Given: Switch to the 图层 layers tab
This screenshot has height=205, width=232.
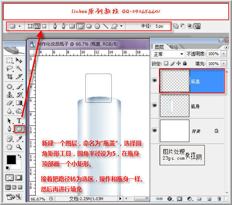Looking at the screenshot, I should [x=159, y=47].
